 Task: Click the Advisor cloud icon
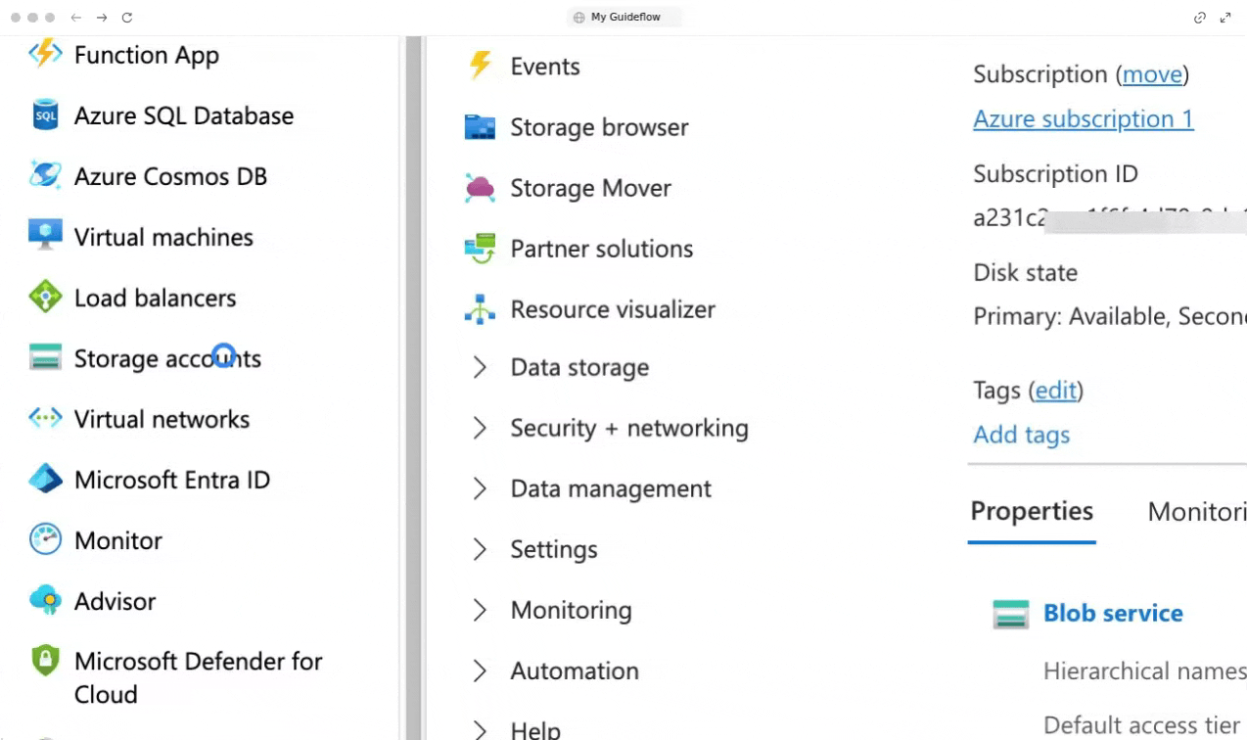45,600
